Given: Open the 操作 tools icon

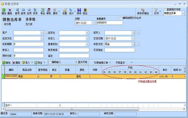Looking at the screenshot, I should click(55, 11).
